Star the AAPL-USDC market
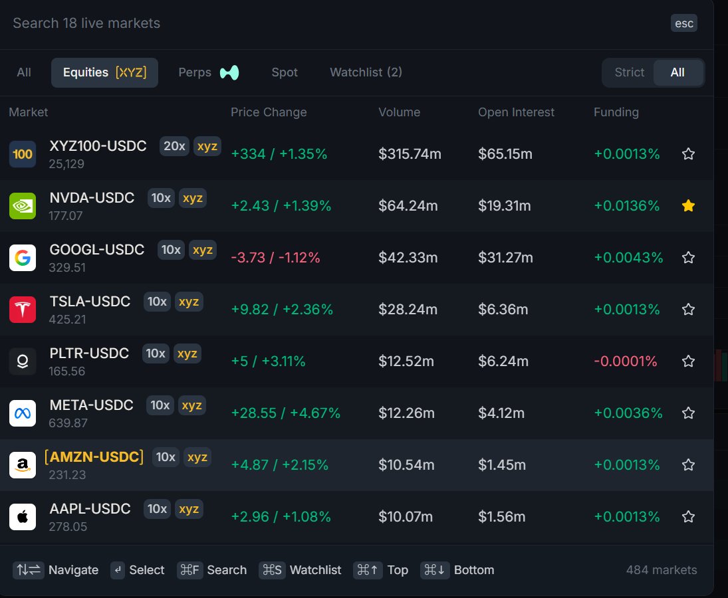 coord(688,517)
